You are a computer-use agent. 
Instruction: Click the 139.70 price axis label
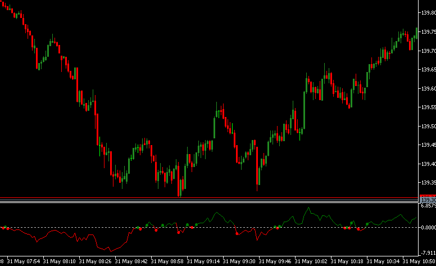tap(429, 51)
